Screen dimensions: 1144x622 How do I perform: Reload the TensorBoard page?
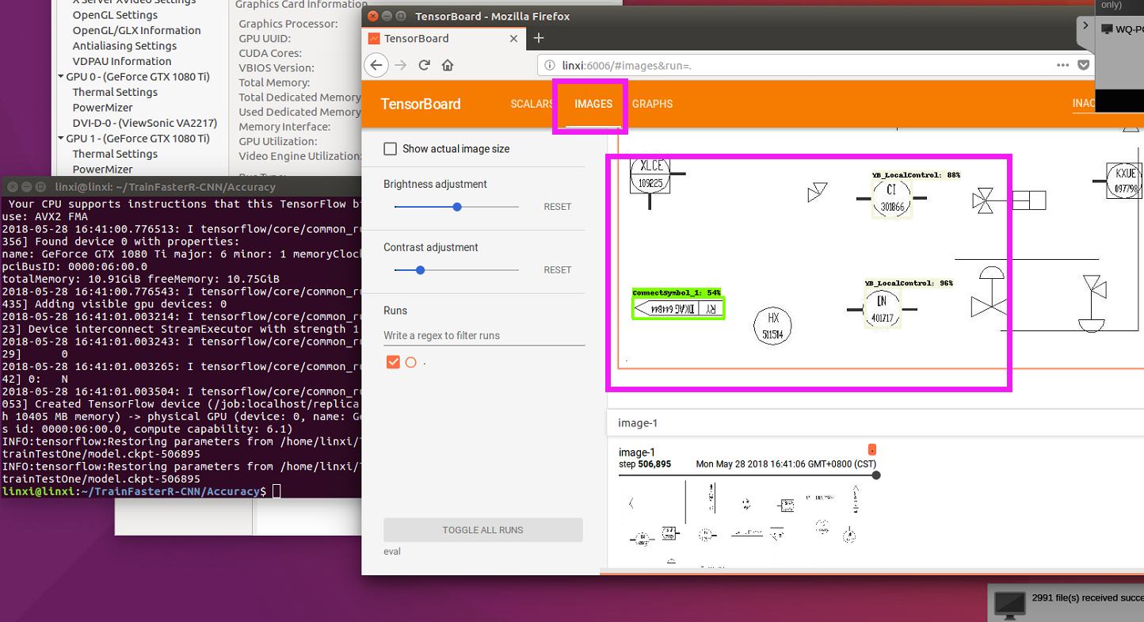pyautogui.click(x=424, y=65)
